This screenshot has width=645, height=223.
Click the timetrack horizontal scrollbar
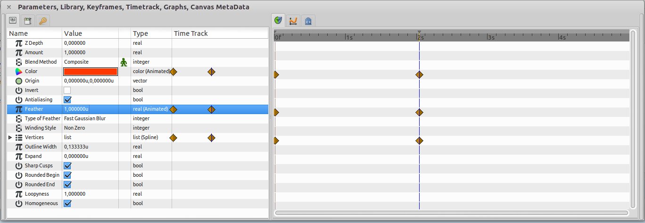452,213
